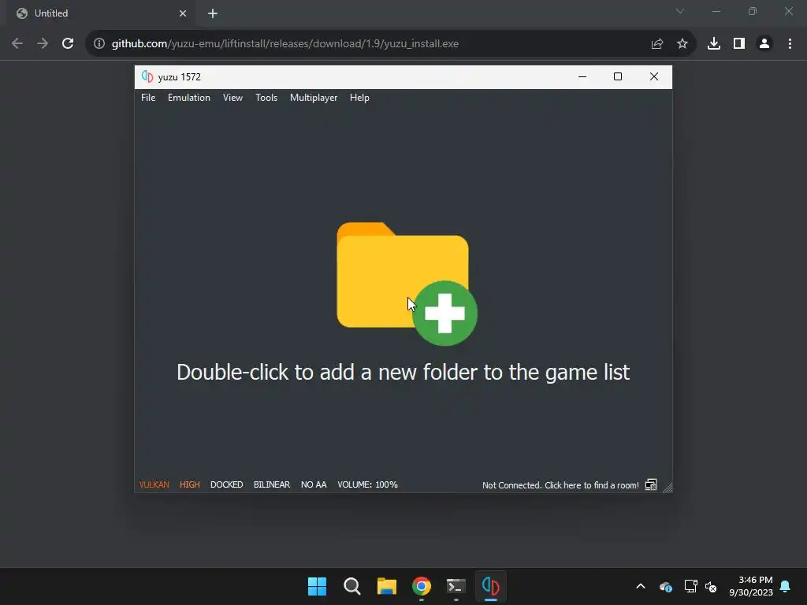Open the tab search dropdown in Chrome
807x605 pixels.
680,11
